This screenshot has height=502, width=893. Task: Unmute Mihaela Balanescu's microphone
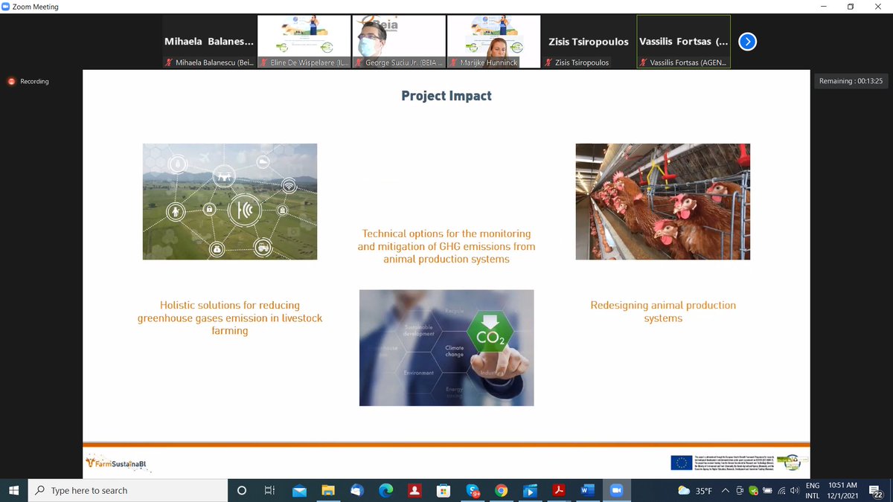click(167, 62)
